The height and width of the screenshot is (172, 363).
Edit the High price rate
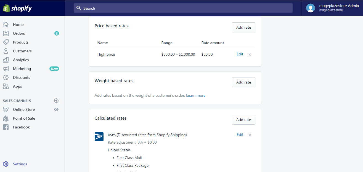tap(240, 54)
